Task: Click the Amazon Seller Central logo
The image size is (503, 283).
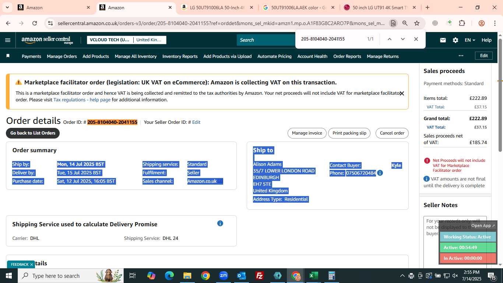Action: [47, 40]
